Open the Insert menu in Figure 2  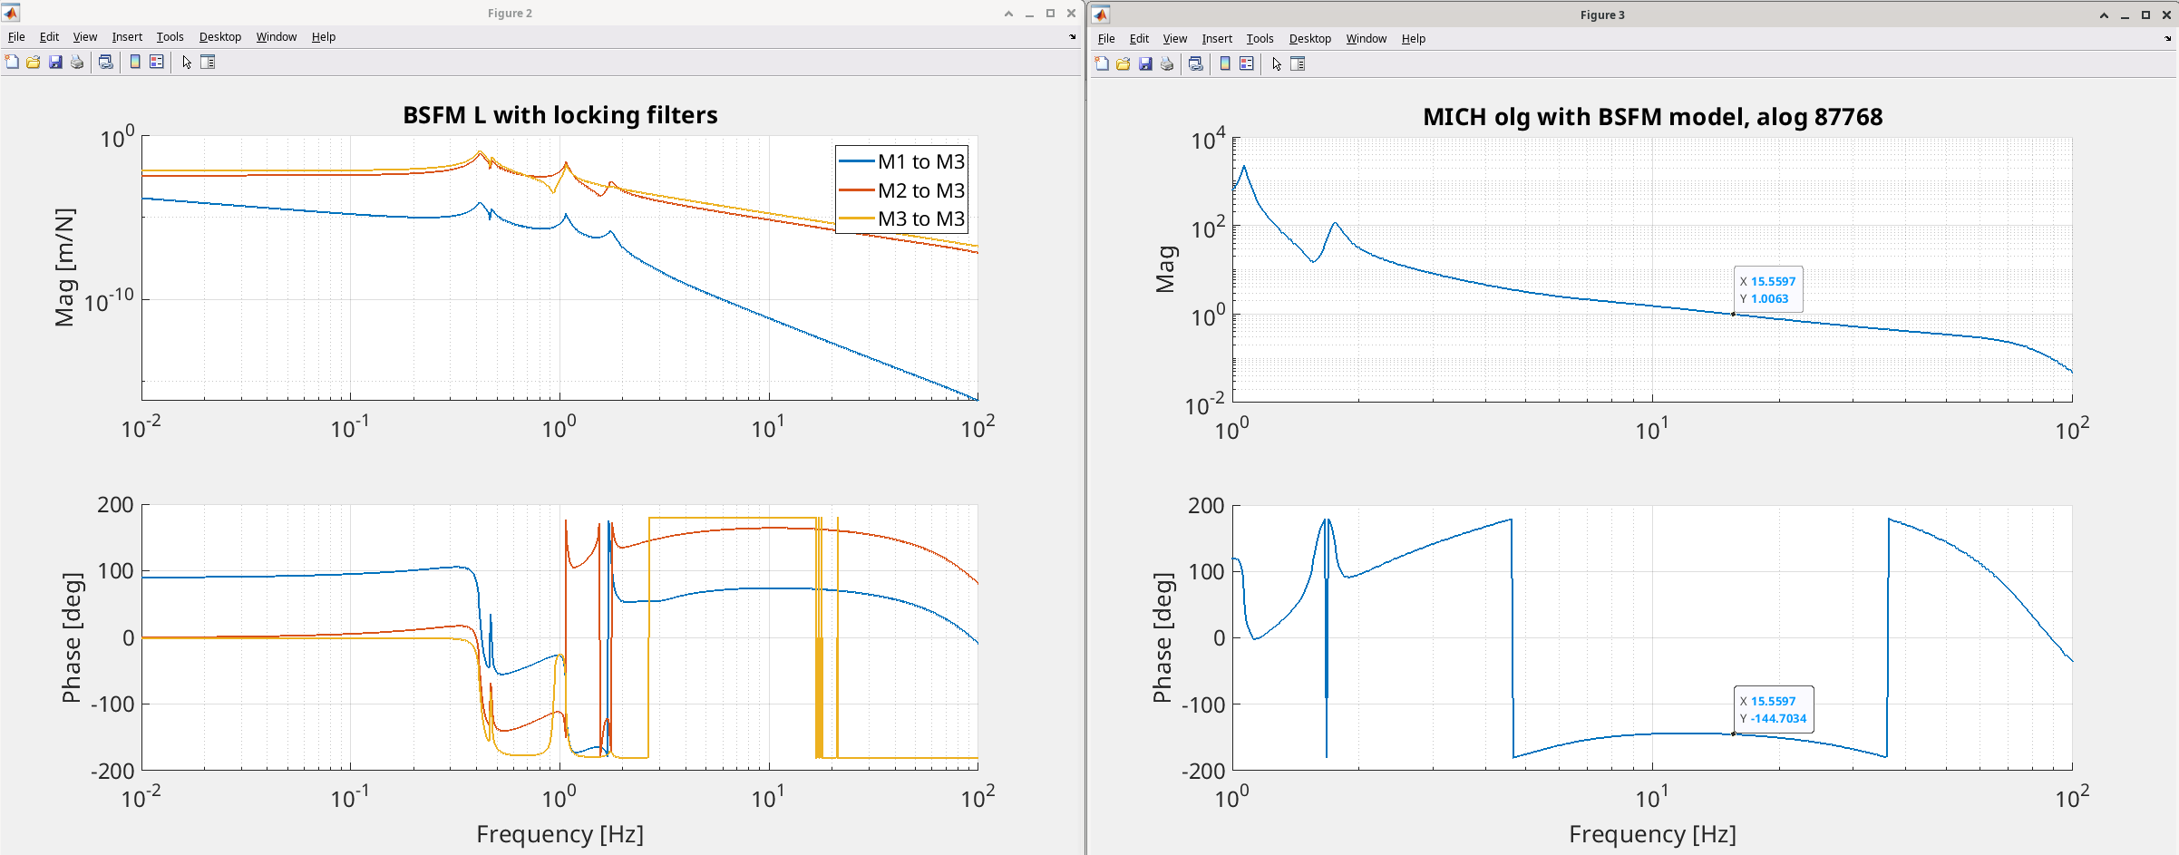[x=127, y=37]
